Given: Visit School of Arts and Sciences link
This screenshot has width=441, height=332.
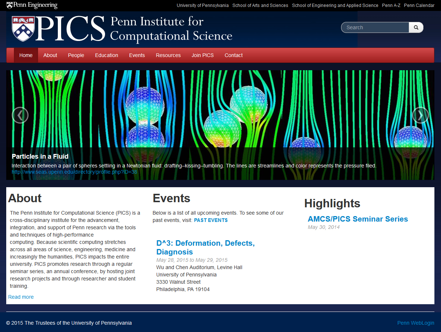Looking at the screenshot, I should 260,5.
